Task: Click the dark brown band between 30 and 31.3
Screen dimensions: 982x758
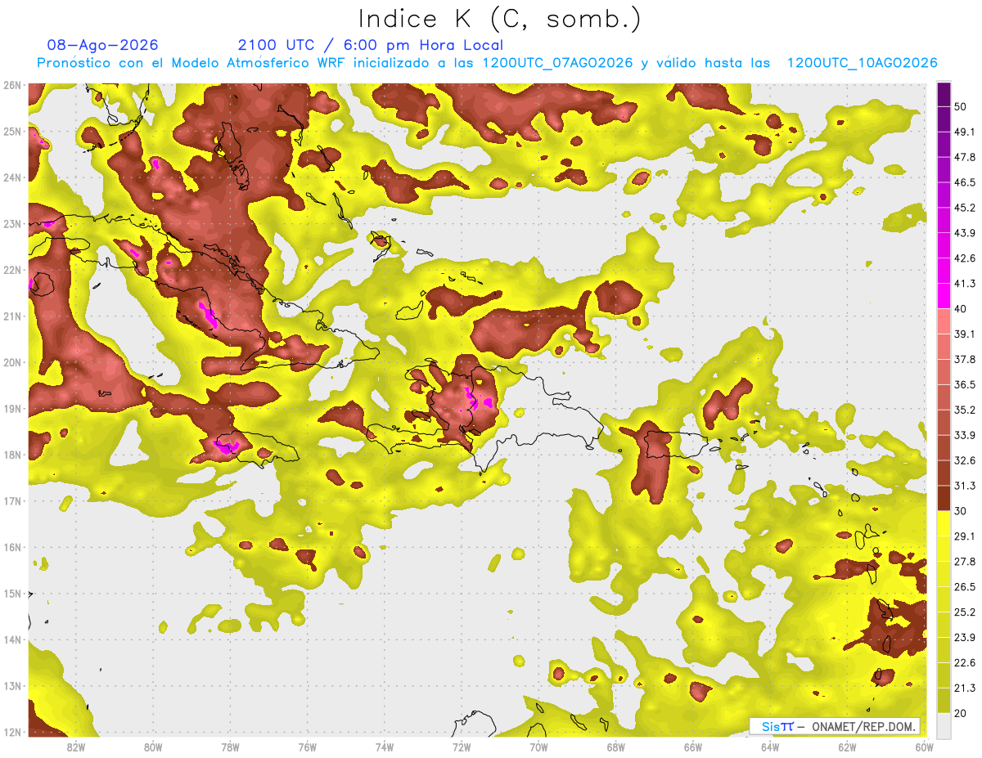Action: point(944,498)
